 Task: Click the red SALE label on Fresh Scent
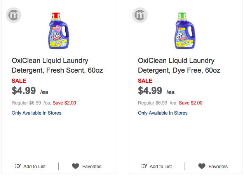pos(19,81)
